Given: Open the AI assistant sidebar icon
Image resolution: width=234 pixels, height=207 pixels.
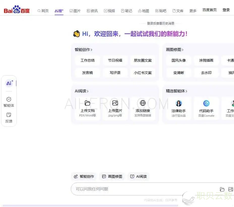Looking at the screenshot, I should pyautogui.click(x=9, y=83).
